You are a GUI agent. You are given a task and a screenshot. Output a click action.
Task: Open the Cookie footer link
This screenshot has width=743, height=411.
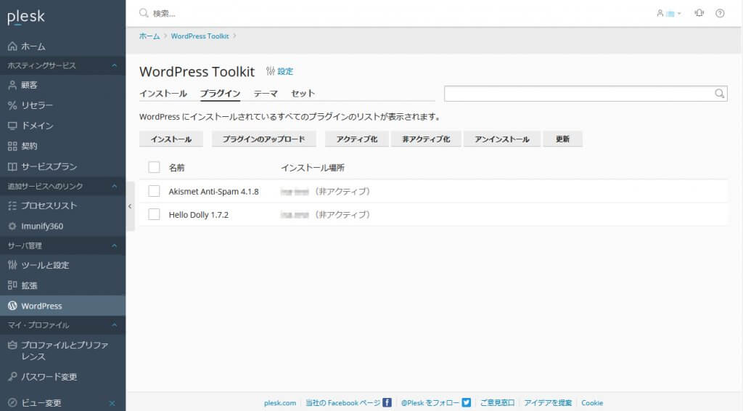592,403
